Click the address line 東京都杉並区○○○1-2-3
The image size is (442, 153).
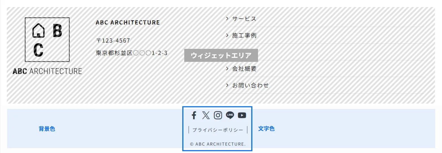tap(132, 53)
